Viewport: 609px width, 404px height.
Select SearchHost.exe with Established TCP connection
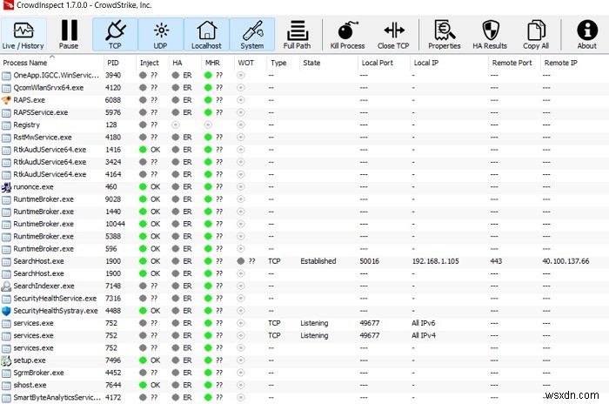tap(304, 261)
